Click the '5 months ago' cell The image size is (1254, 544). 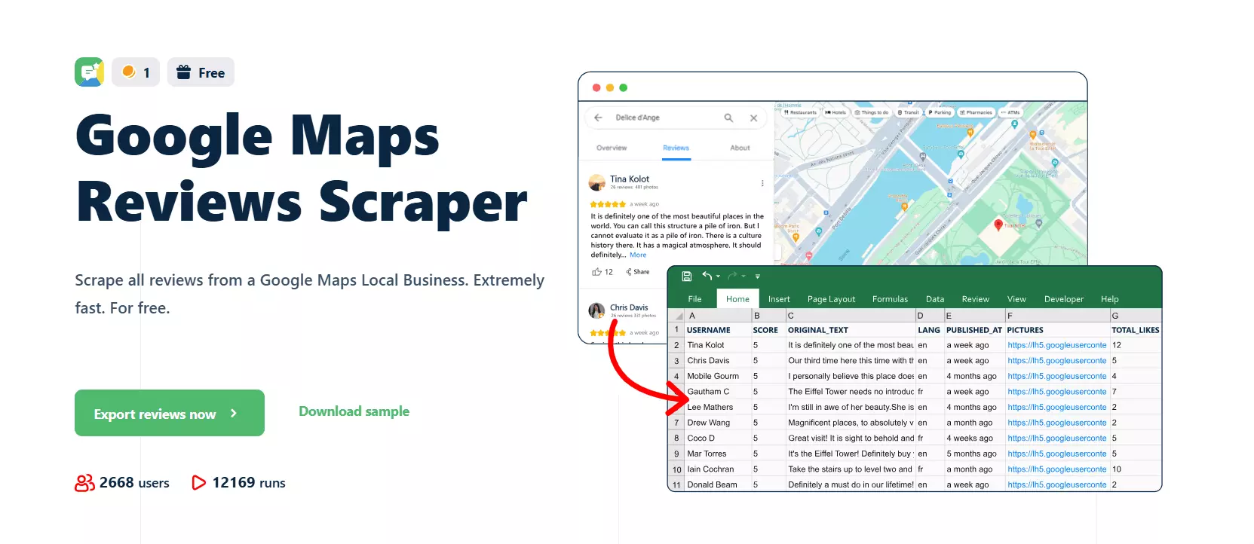[974, 454]
